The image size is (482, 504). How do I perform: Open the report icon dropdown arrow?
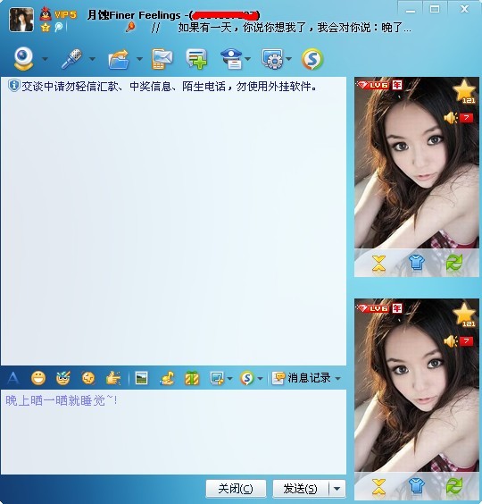click(247, 59)
